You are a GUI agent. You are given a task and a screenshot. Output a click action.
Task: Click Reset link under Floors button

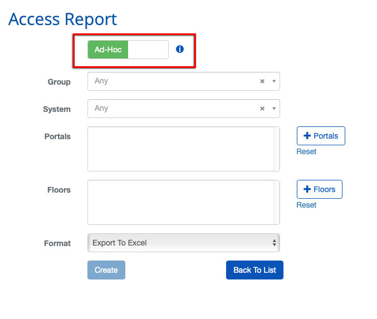point(306,205)
